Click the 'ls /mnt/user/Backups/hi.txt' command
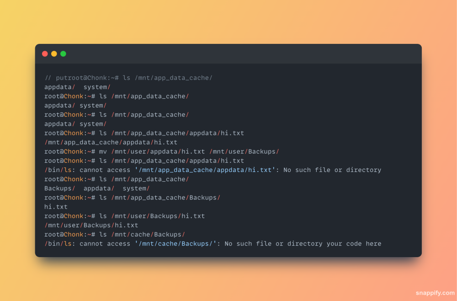The image size is (457, 301). point(152,216)
